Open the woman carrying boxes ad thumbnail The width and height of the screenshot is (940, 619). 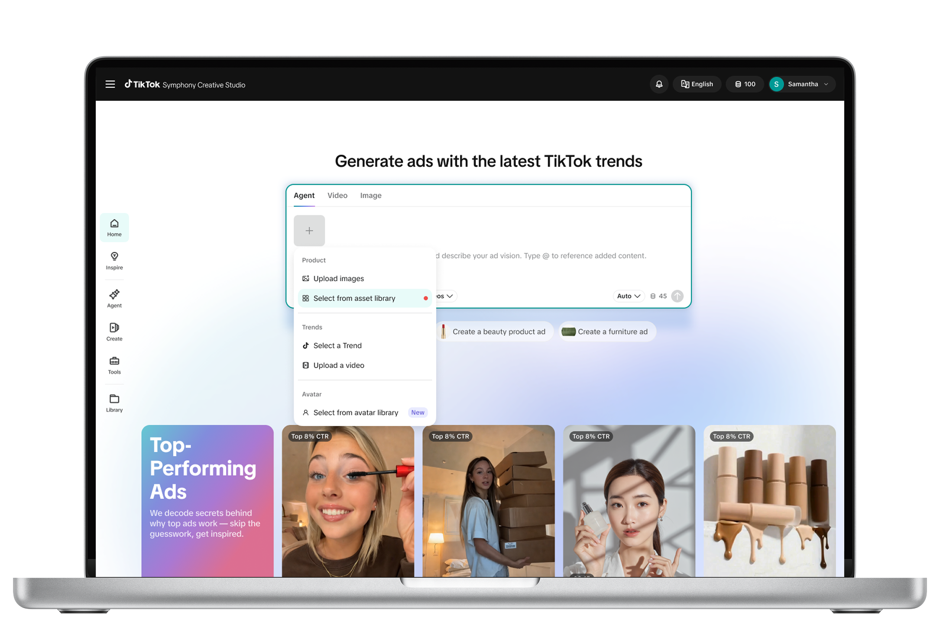coord(489,501)
